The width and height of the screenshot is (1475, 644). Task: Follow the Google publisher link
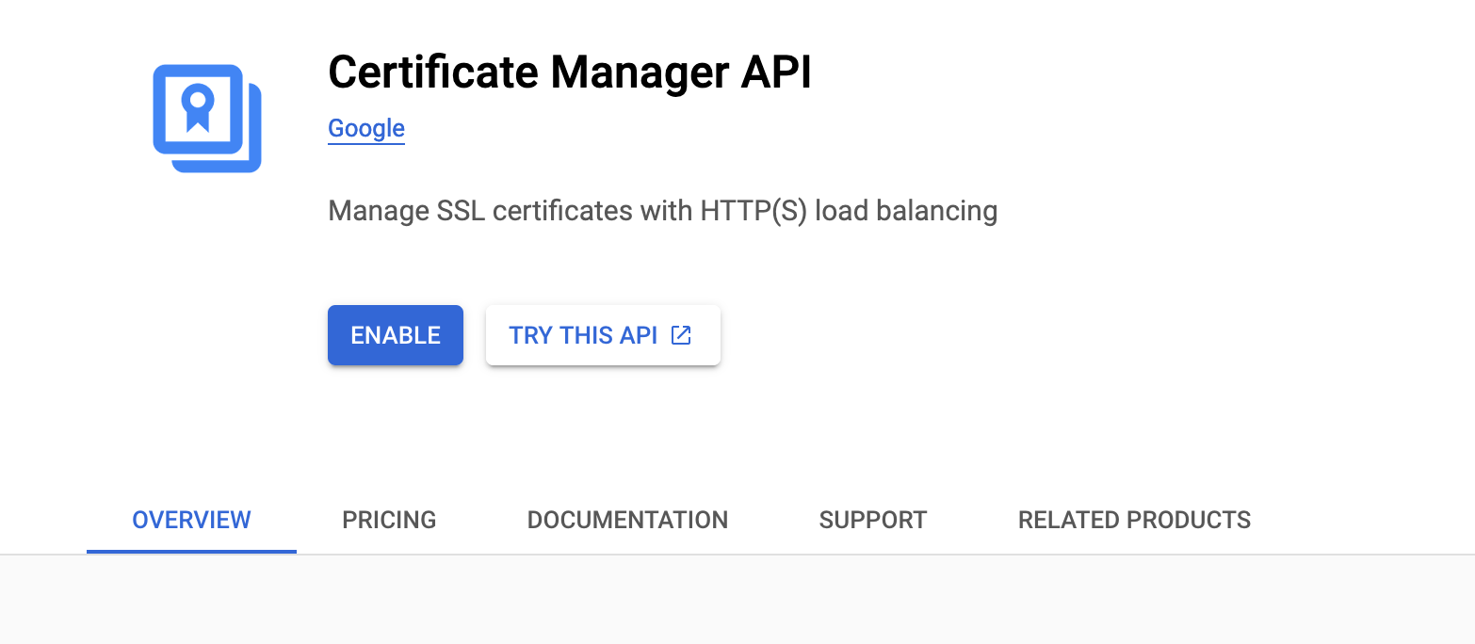pos(366,129)
